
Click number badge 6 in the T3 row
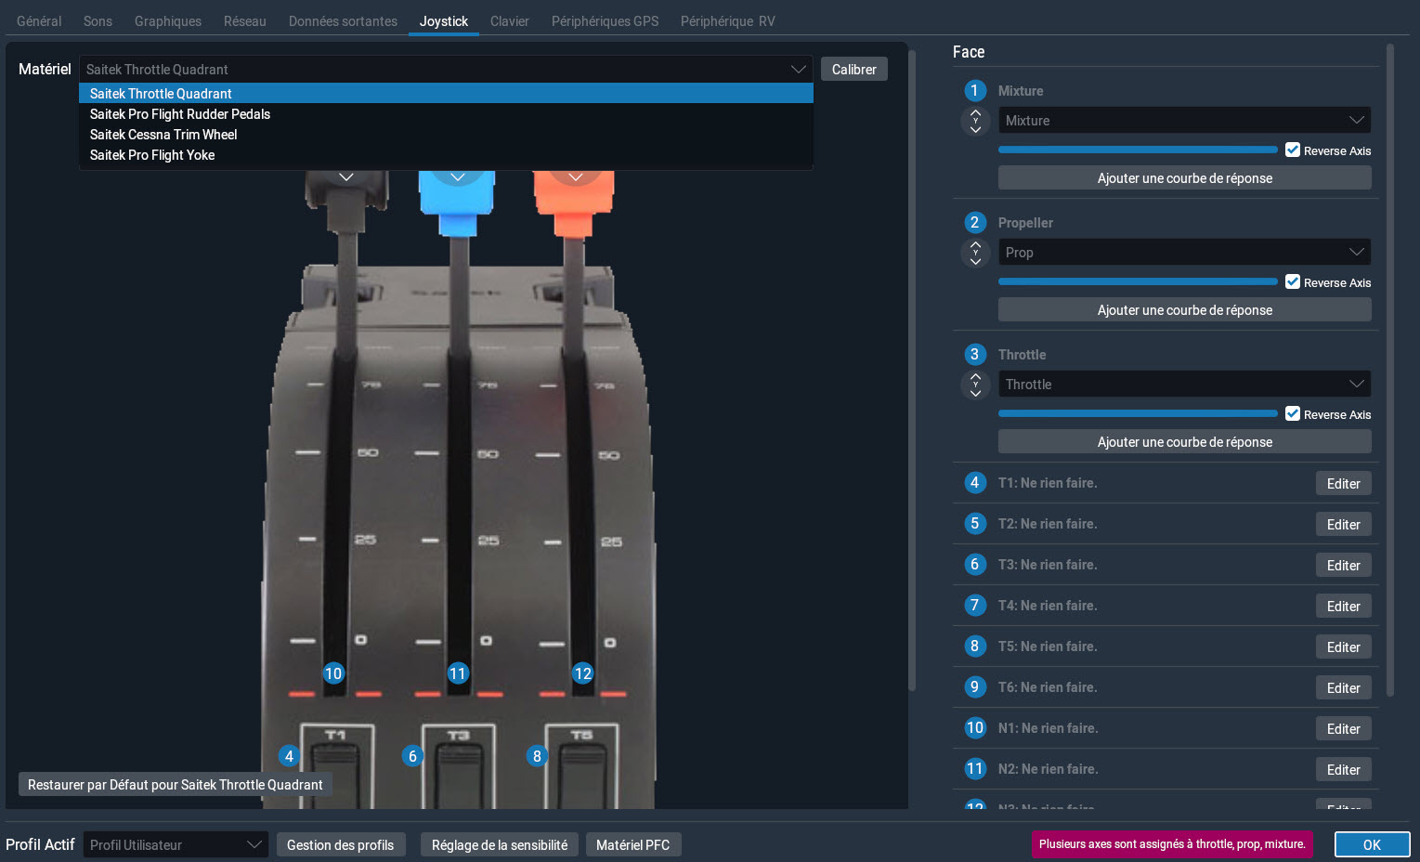(974, 565)
